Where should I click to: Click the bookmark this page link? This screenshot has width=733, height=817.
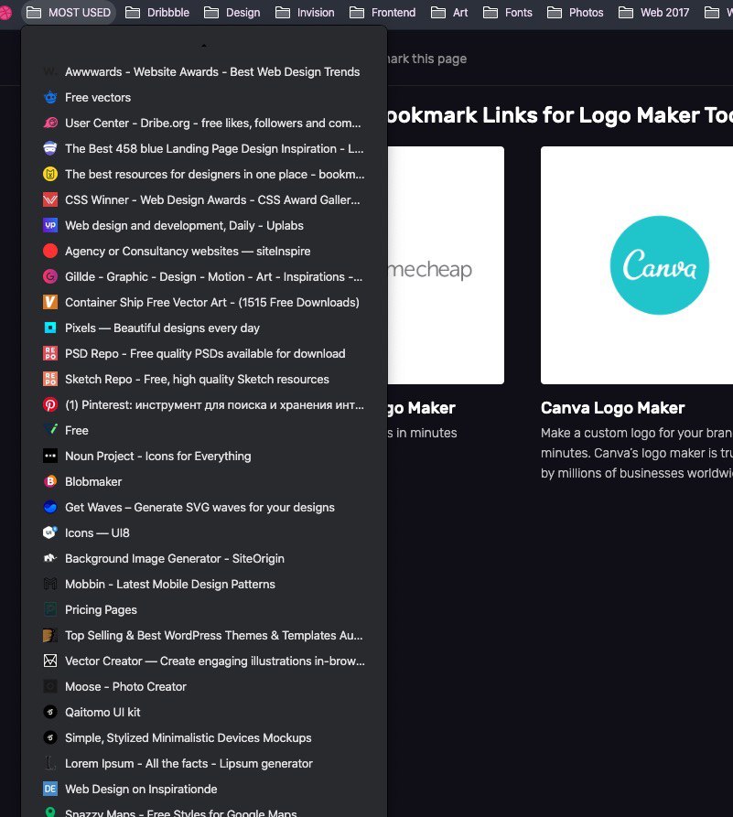point(427,59)
